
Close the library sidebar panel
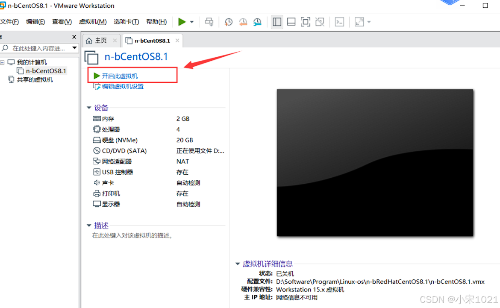tap(74, 37)
